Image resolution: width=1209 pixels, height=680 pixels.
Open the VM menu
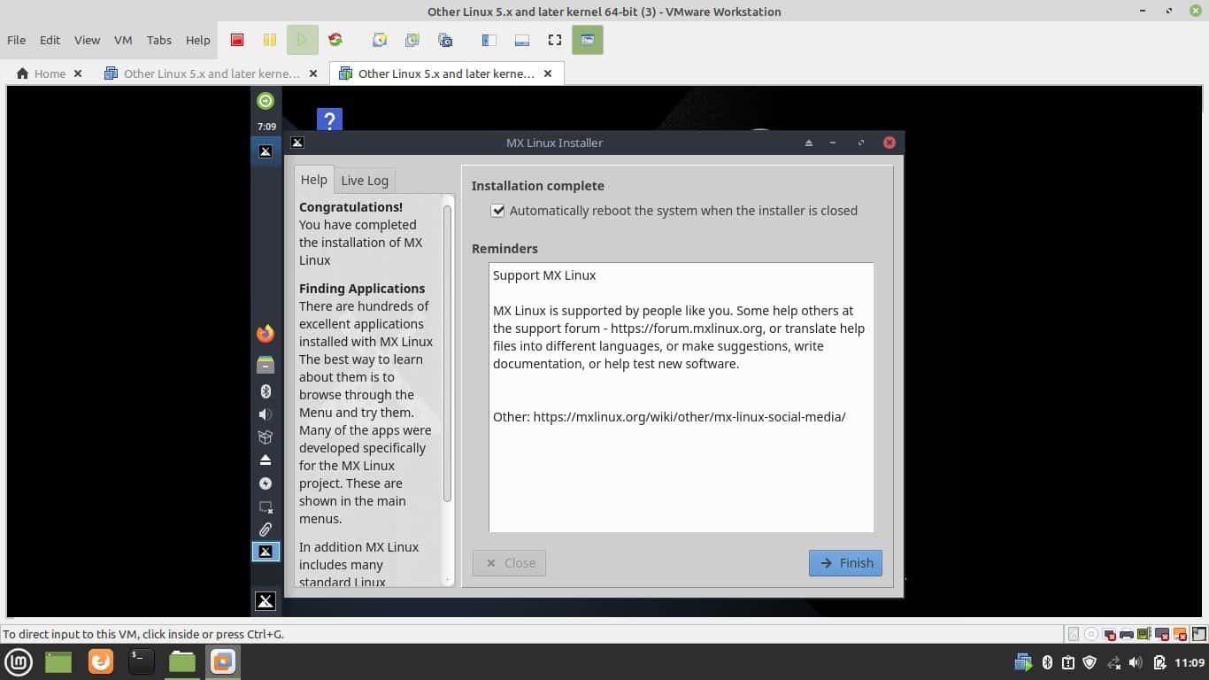tap(123, 40)
